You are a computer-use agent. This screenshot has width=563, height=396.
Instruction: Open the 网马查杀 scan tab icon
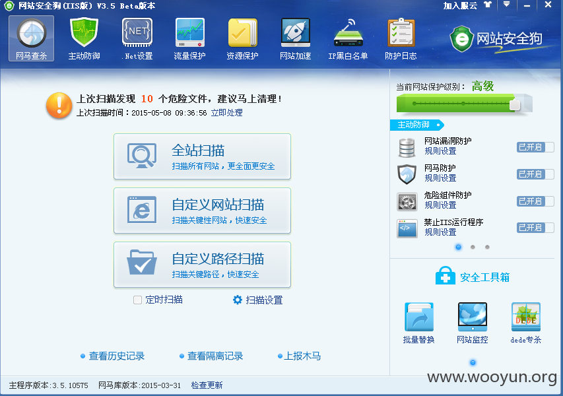[32, 34]
